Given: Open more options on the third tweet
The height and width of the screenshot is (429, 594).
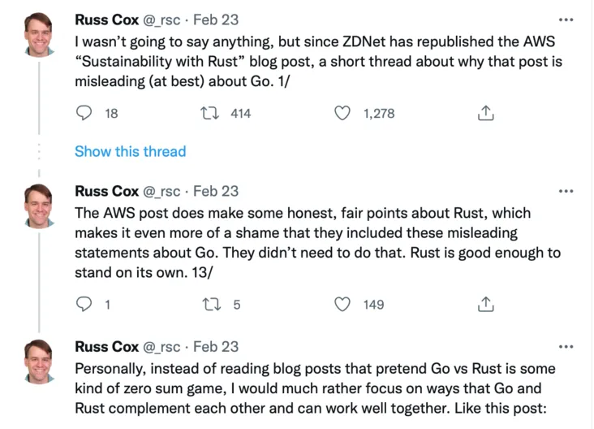Looking at the screenshot, I should pos(566,347).
